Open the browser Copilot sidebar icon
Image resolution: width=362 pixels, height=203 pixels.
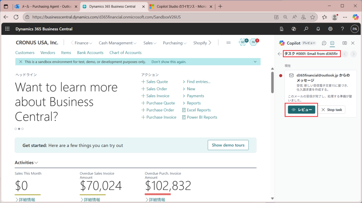[356, 17]
